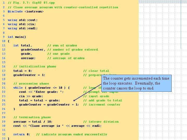Click the '// initialization phase' comment
The image size is (187, 140).
pyautogui.click(x=35, y=66)
